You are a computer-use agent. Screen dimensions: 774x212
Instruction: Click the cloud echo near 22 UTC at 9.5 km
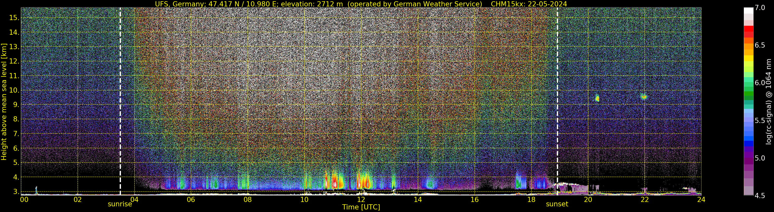coord(644,96)
